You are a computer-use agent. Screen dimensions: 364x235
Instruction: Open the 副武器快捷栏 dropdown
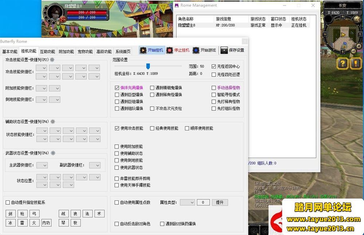tap(95, 165)
